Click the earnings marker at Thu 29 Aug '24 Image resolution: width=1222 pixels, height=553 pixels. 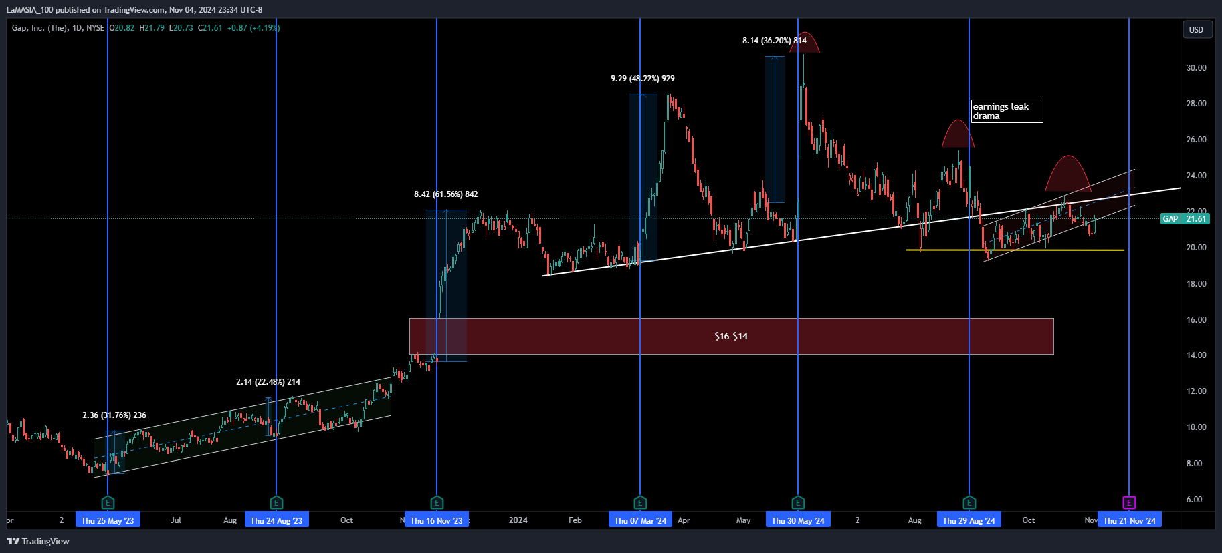point(969,502)
